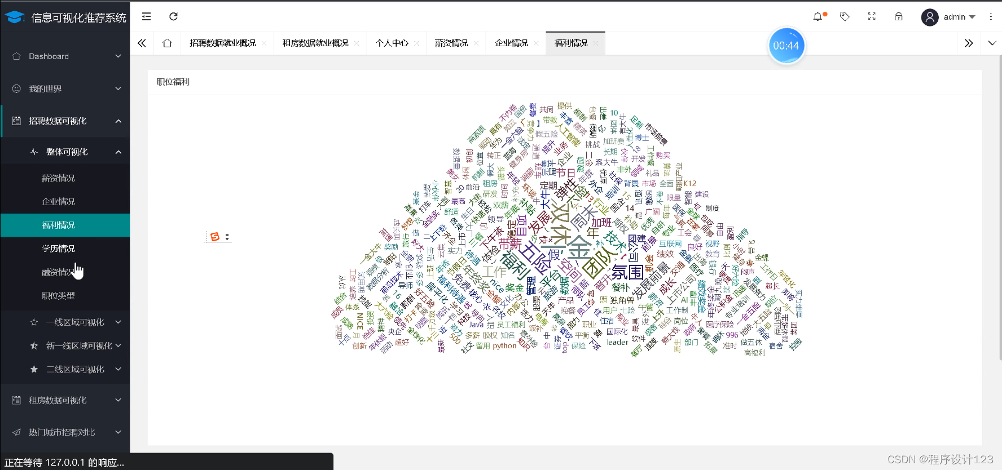
Task: Click the 信息可视化推荐系统 title
Action: pos(78,18)
